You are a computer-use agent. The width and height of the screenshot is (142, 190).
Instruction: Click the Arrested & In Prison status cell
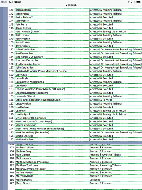pos(116,100)
